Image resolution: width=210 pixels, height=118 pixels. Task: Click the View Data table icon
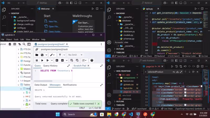[x=15, y=44]
